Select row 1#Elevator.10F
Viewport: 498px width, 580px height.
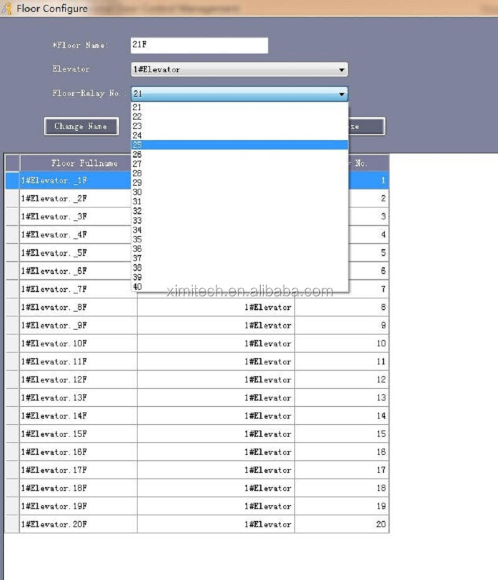pyautogui.click(x=197, y=344)
